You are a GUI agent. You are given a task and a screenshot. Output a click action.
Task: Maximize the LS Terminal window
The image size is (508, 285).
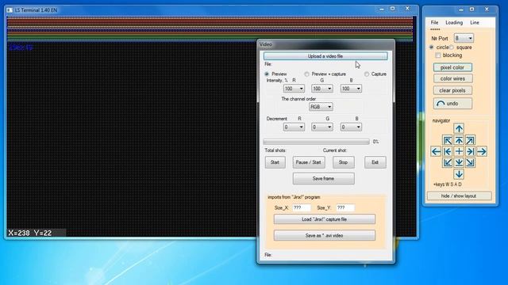[x=393, y=9]
